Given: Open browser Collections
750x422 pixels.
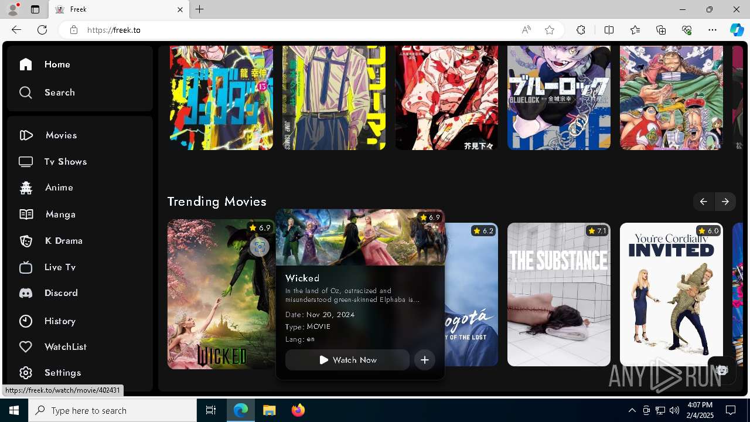Looking at the screenshot, I should click(x=661, y=30).
